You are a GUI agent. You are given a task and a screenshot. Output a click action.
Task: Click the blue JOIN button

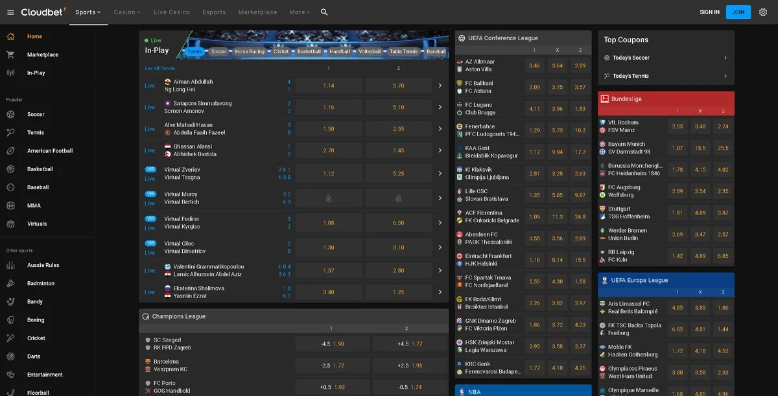(x=738, y=12)
